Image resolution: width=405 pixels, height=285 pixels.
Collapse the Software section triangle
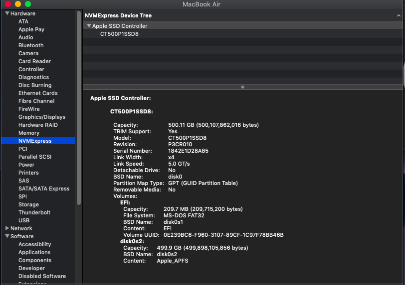(7, 236)
